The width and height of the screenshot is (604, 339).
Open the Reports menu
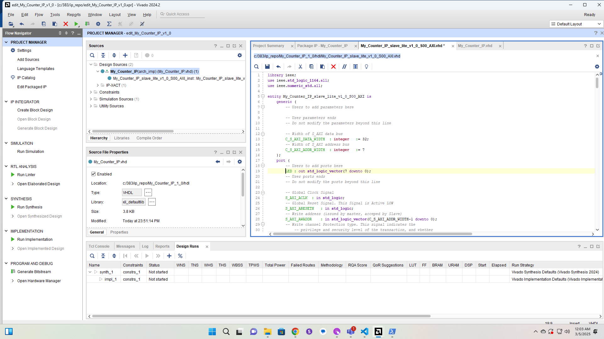pyautogui.click(x=74, y=15)
